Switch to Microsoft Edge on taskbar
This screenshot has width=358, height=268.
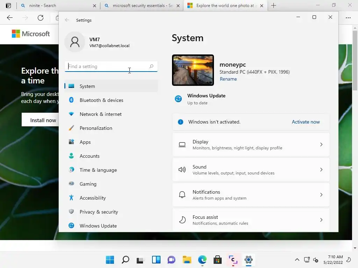coord(202,260)
